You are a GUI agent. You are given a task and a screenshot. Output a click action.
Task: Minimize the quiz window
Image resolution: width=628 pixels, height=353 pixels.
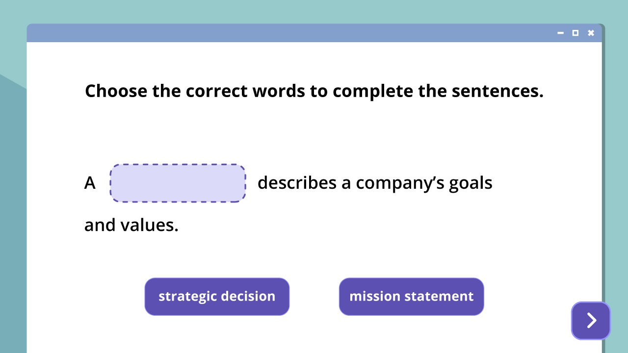560,33
